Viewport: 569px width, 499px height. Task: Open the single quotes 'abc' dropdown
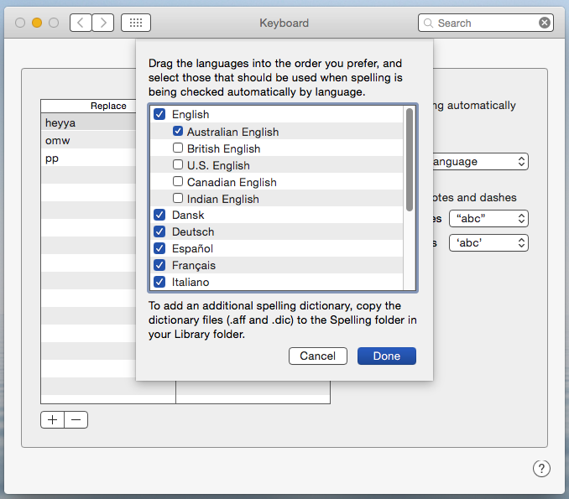click(x=489, y=242)
